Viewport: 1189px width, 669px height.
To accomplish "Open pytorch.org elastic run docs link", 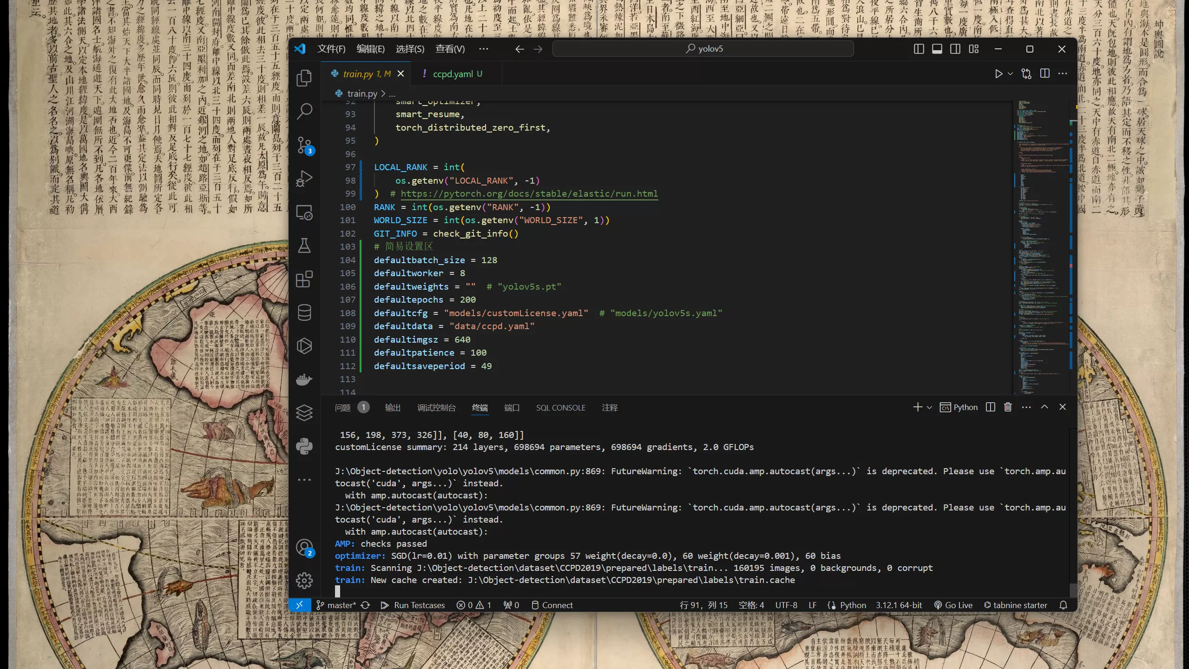I will tap(529, 193).
